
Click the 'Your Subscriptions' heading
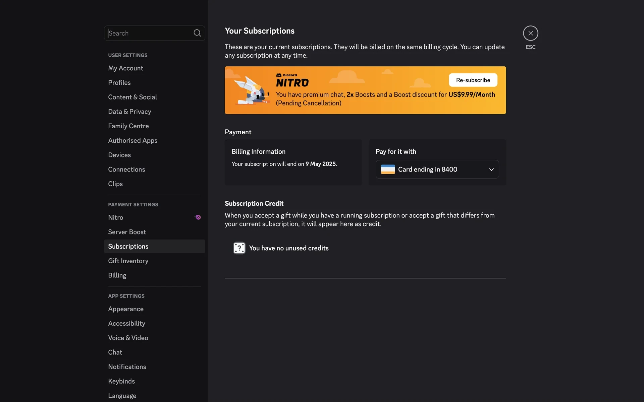260,31
